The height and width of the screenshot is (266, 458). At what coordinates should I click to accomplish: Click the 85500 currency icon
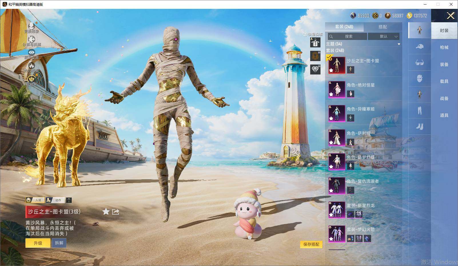click(353, 16)
